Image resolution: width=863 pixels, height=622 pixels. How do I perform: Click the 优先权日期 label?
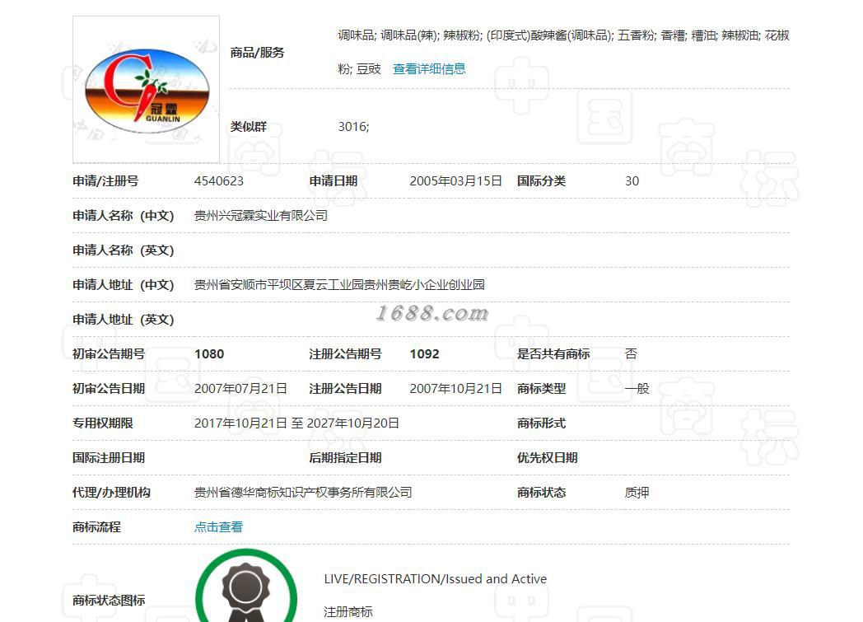point(547,458)
